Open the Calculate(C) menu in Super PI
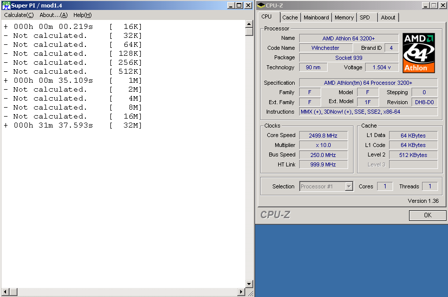 [19, 15]
